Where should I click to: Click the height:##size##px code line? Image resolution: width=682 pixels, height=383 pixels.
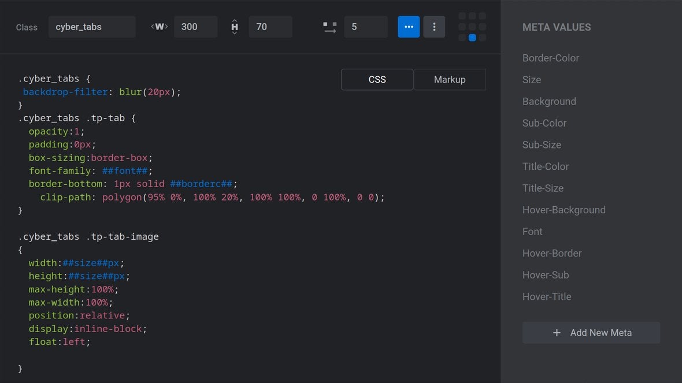tap(79, 276)
